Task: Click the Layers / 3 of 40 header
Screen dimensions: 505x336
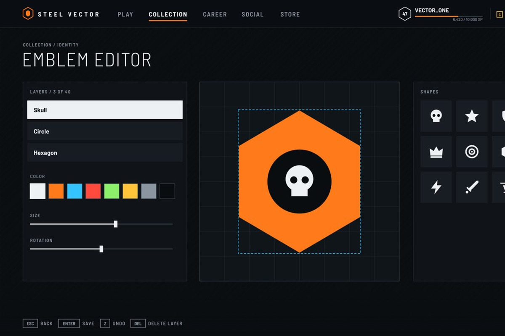Action: (x=50, y=92)
